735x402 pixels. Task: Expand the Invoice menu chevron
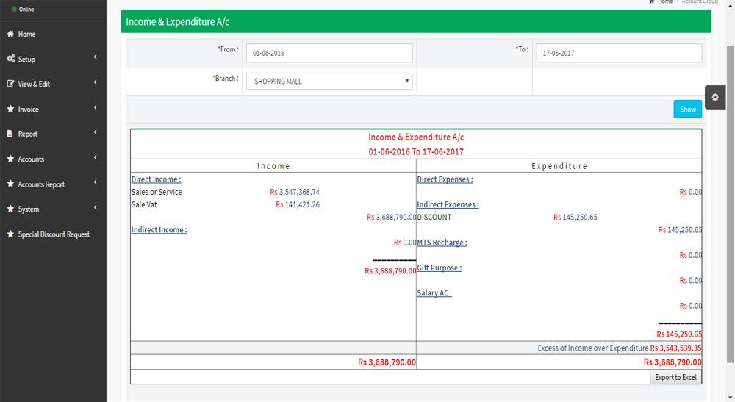95,107
